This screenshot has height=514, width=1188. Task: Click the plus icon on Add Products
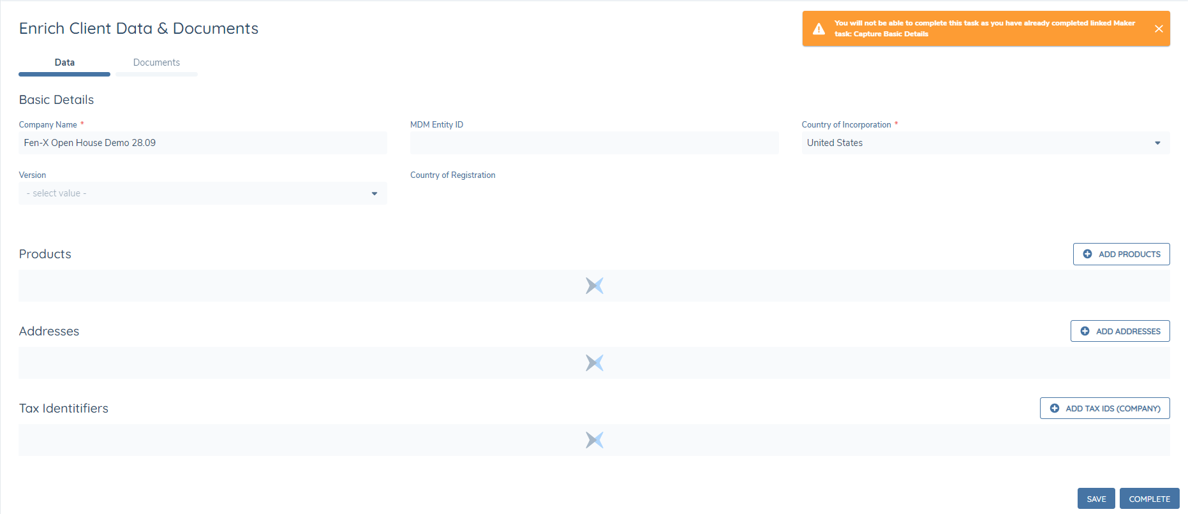[x=1087, y=254]
